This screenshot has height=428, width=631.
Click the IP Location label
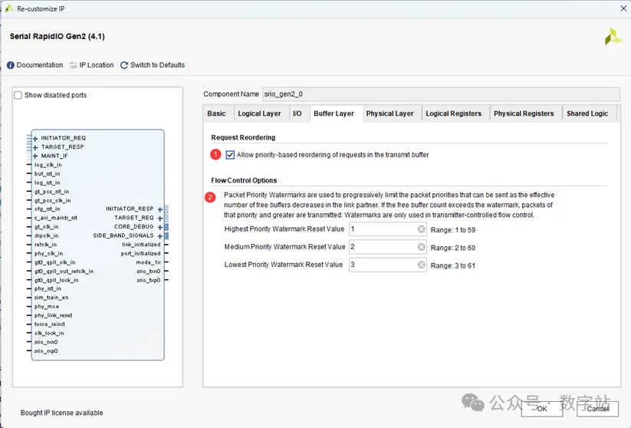(x=96, y=65)
